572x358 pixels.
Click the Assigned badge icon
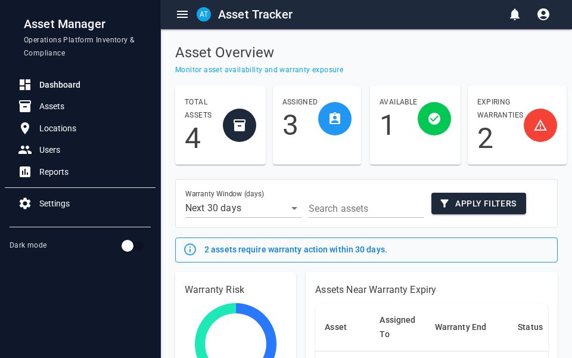pyautogui.click(x=335, y=119)
